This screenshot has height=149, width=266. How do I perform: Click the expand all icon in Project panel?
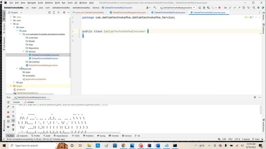tap(54, 12)
